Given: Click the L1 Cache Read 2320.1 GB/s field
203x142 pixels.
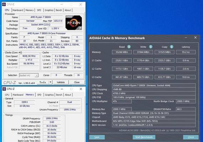Looking at the screenshot, I should [x=122, y=60].
